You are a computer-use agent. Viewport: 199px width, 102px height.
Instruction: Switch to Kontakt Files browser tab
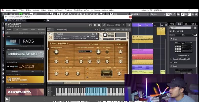click(17, 29)
